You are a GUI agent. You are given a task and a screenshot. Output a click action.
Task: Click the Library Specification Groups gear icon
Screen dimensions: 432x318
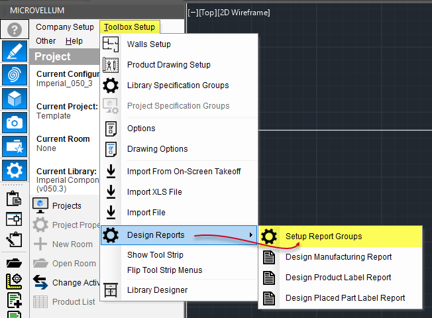coord(111,85)
